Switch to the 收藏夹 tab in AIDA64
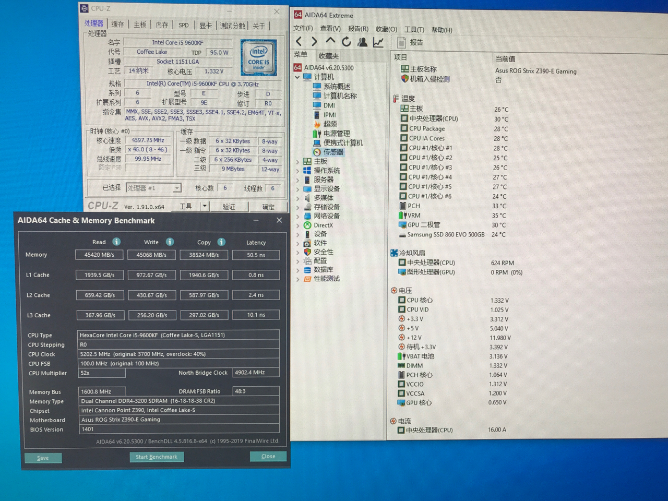This screenshot has width=668, height=501. [328, 55]
